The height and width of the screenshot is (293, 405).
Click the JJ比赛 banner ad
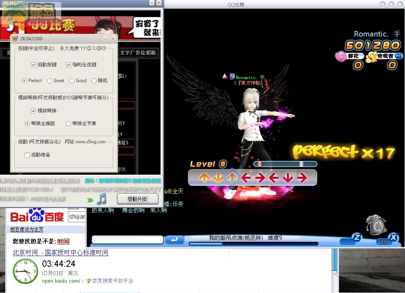click(80, 28)
